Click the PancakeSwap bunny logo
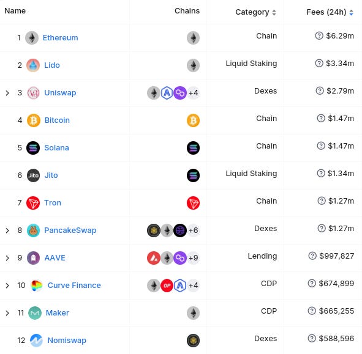362x354 pixels. tap(33, 230)
